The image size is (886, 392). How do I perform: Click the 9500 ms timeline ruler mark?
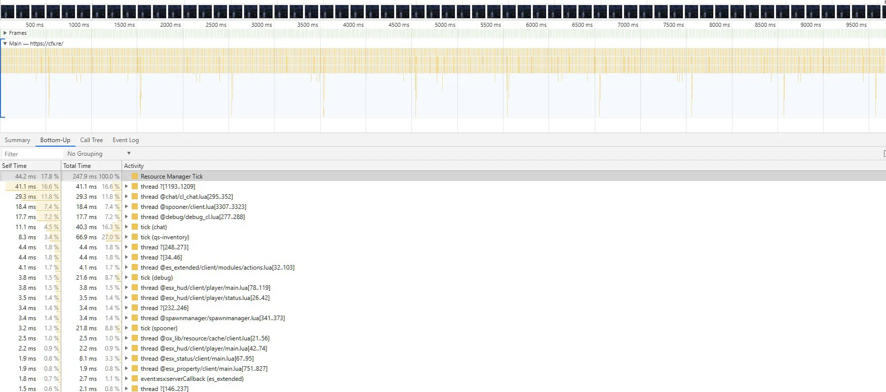tap(856, 25)
